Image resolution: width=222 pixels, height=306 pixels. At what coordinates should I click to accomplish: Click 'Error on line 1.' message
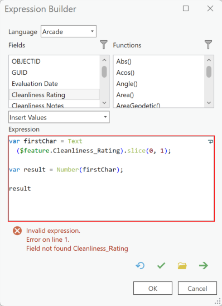(x=48, y=240)
